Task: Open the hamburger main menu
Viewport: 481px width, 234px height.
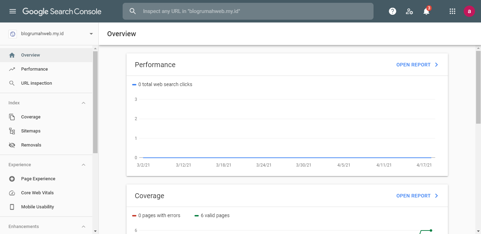Action: point(13,11)
